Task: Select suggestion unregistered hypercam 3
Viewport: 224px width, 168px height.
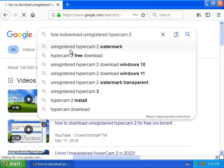Action: pos(116,91)
